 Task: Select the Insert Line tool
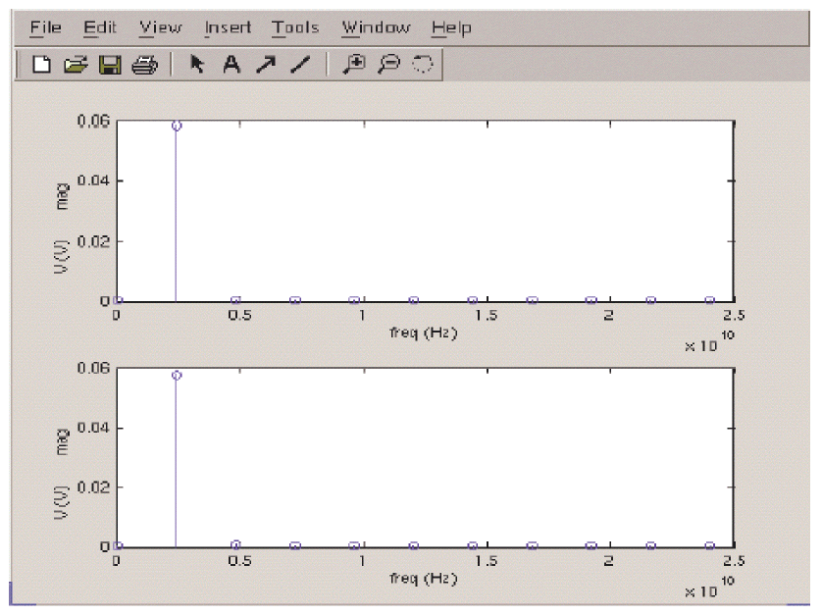(x=300, y=65)
